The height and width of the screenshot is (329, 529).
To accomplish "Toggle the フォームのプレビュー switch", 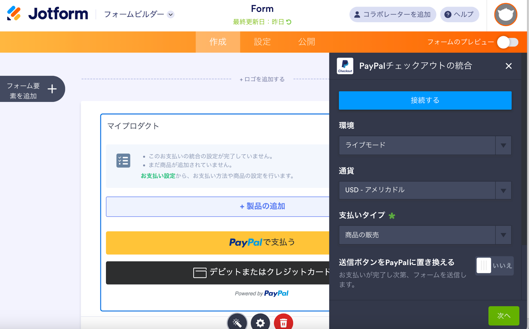I will tap(508, 42).
